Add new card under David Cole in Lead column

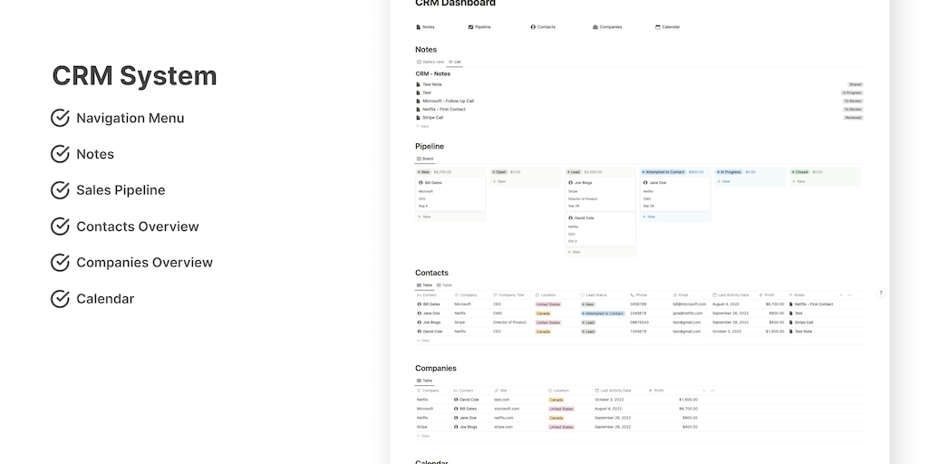574,252
